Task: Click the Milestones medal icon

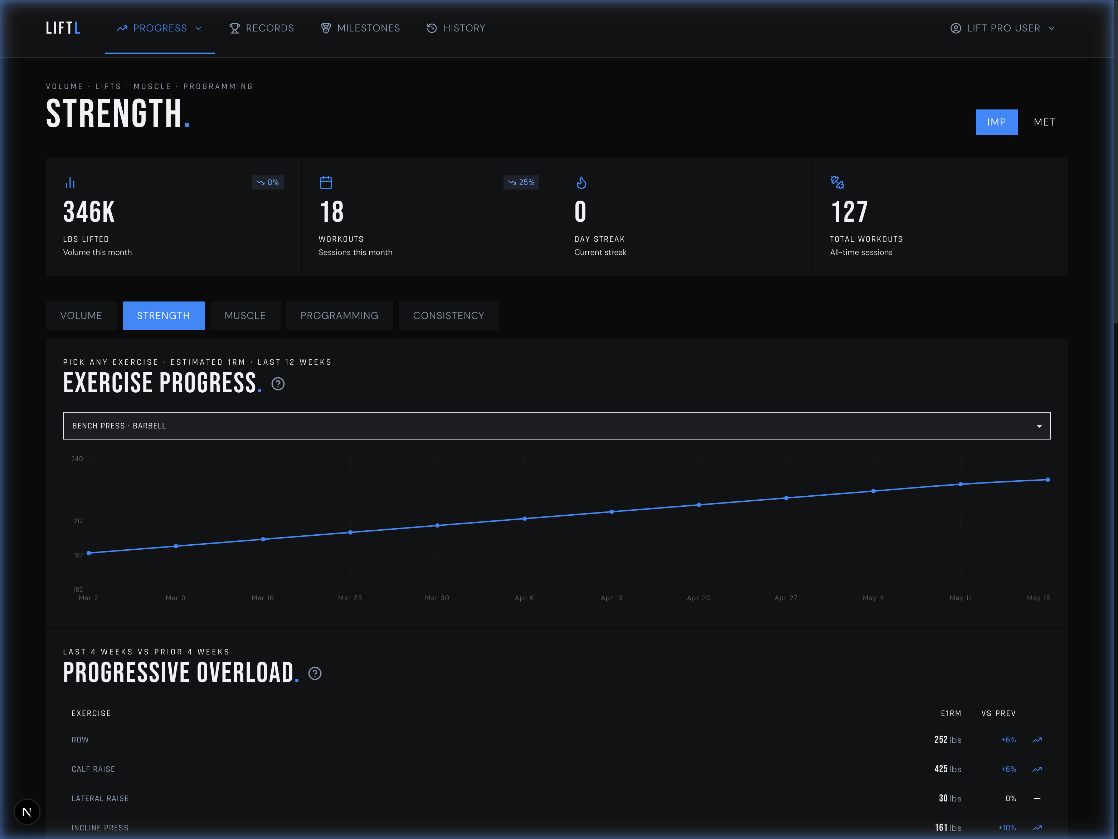Action: 326,28
